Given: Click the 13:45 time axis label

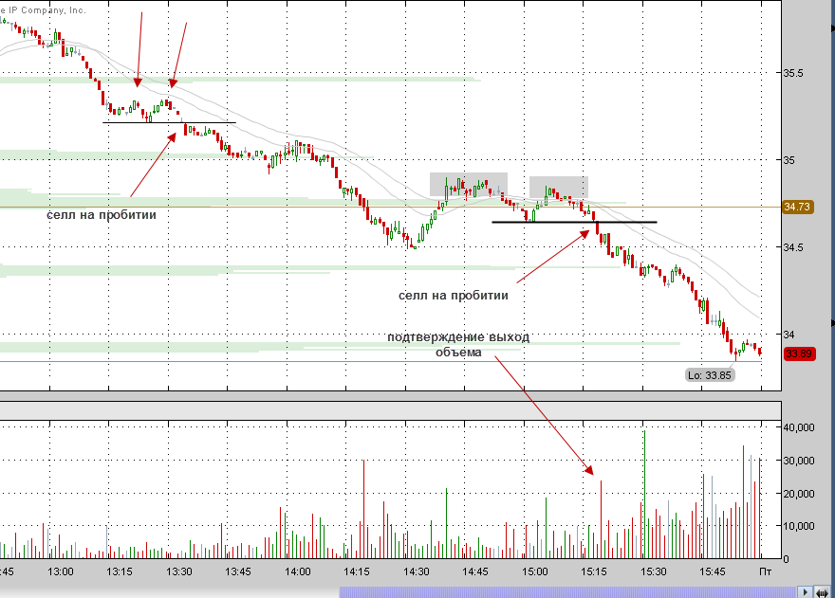Looking at the screenshot, I should pos(238,571).
